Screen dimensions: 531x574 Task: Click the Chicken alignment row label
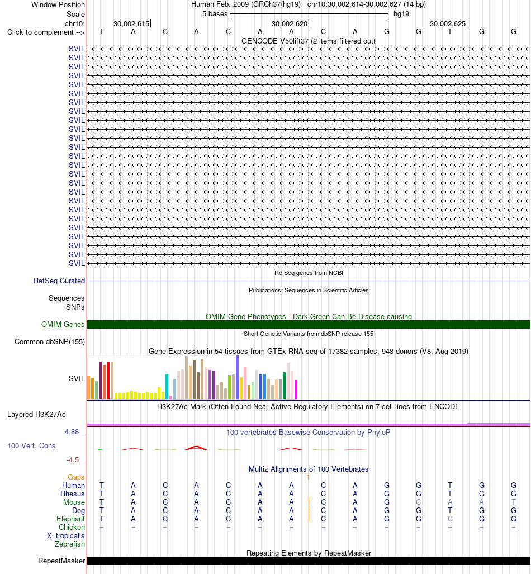(72, 528)
